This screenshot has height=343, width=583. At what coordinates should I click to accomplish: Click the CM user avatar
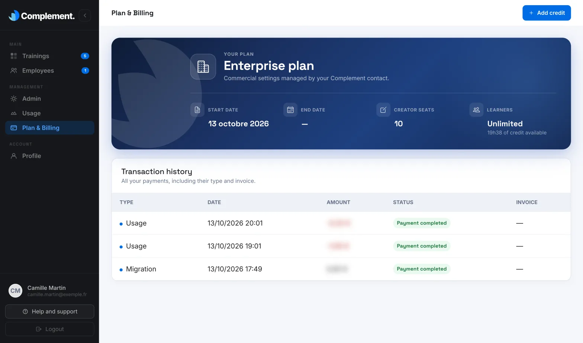pos(16,291)
